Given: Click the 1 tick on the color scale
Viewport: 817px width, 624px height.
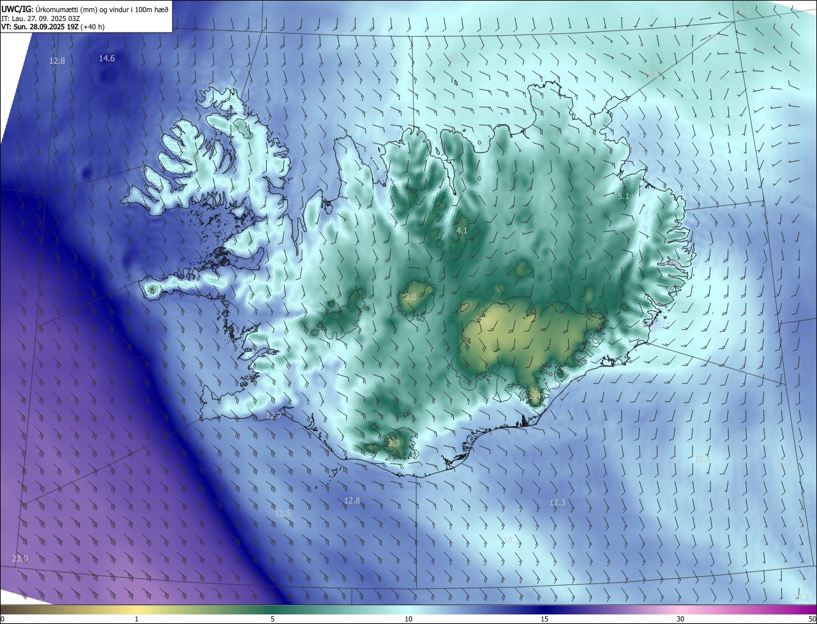Looking at the screenshot, I should pos(137,619).
